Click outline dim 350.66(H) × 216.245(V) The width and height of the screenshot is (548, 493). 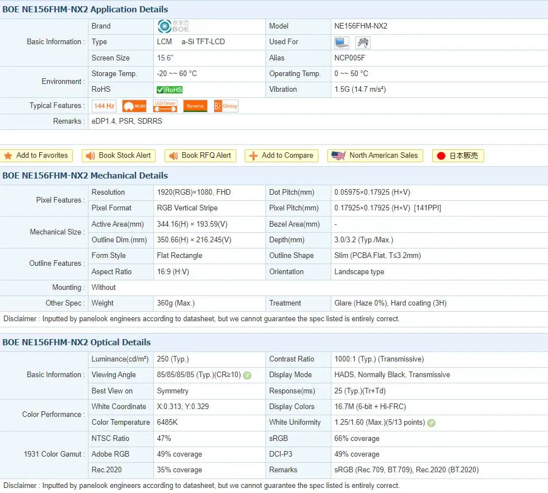tap(194, 240)
